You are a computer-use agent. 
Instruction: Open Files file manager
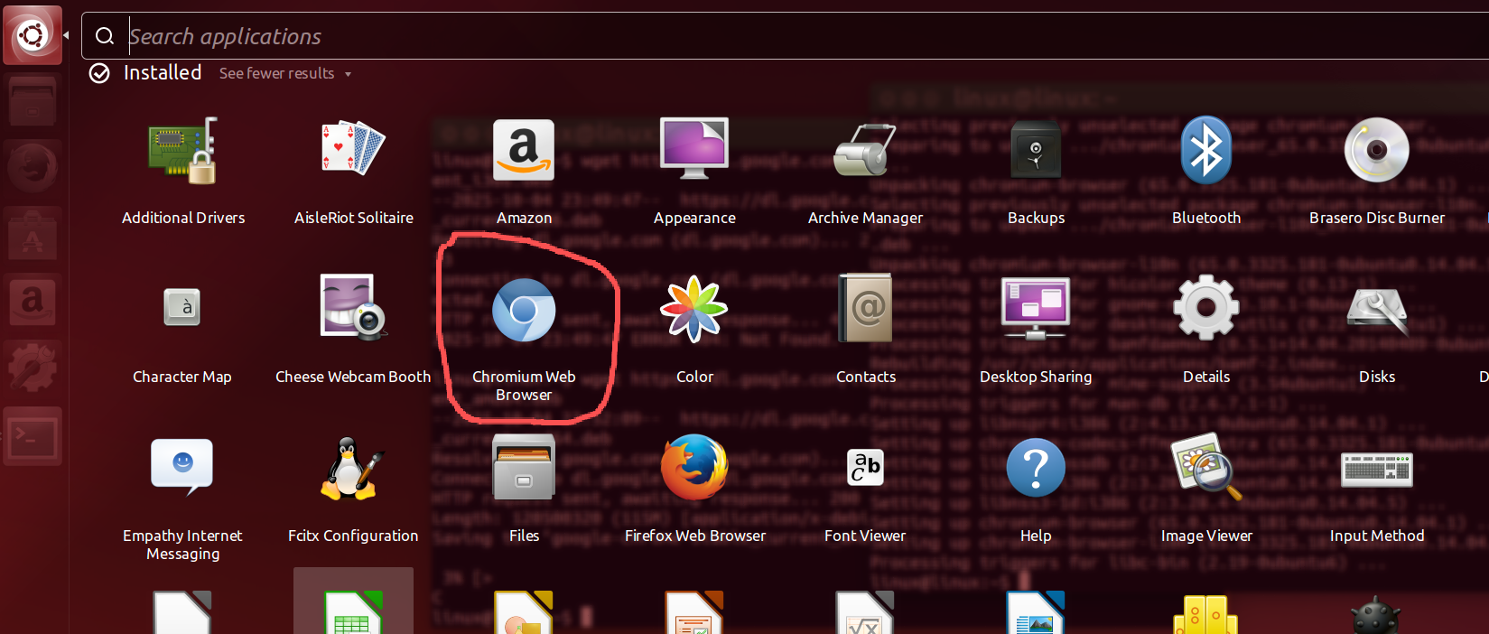click(524, 467)
